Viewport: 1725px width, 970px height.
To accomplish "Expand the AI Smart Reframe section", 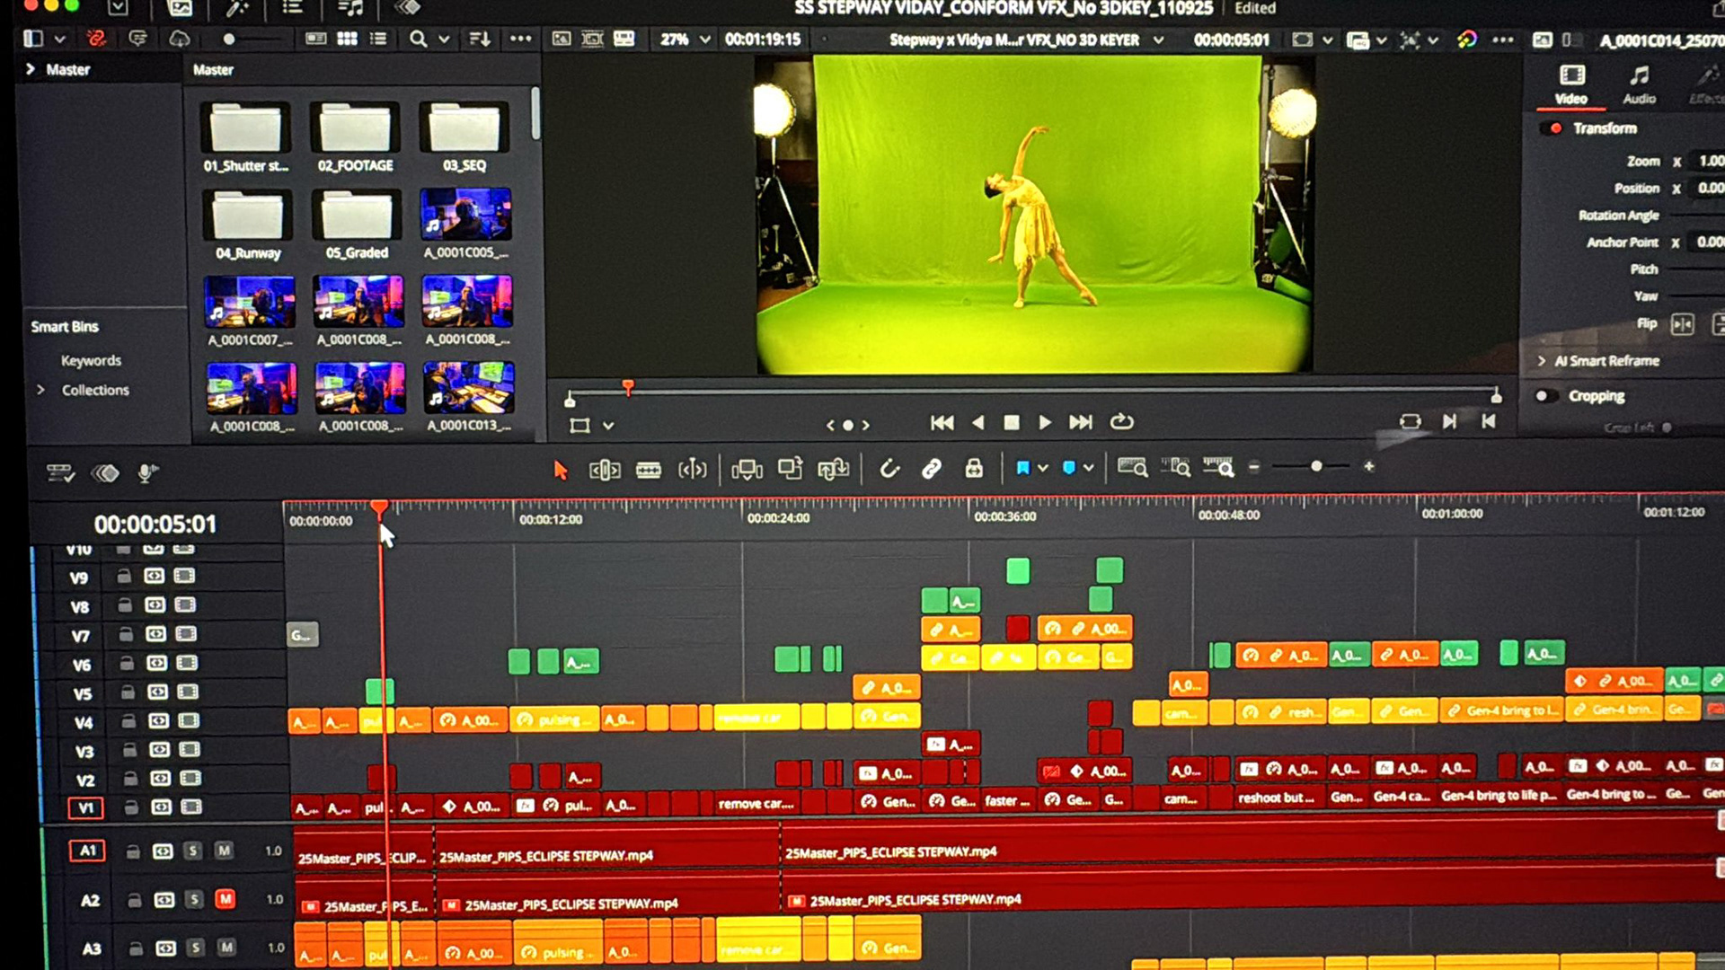I will pyautogui.click(x=1542, y=361).
